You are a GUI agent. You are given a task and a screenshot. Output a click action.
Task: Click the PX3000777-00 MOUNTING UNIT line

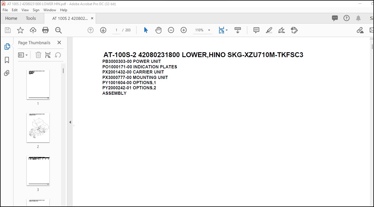(135, 78)
